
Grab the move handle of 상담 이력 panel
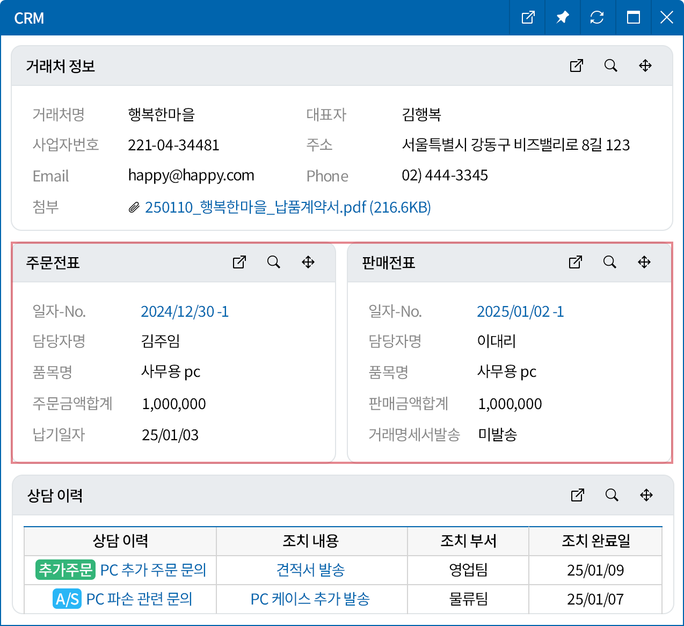tap(646, 496)
